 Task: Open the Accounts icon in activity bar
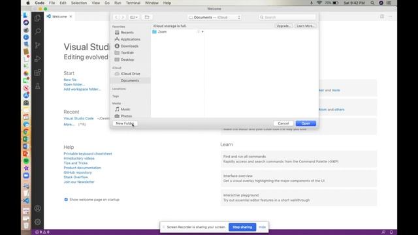(x=38, y=208)
